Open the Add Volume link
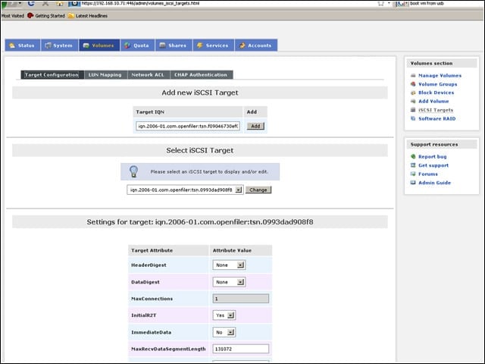485x364 pixels. 433,101
